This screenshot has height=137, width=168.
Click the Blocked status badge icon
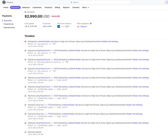click(59, 16)
